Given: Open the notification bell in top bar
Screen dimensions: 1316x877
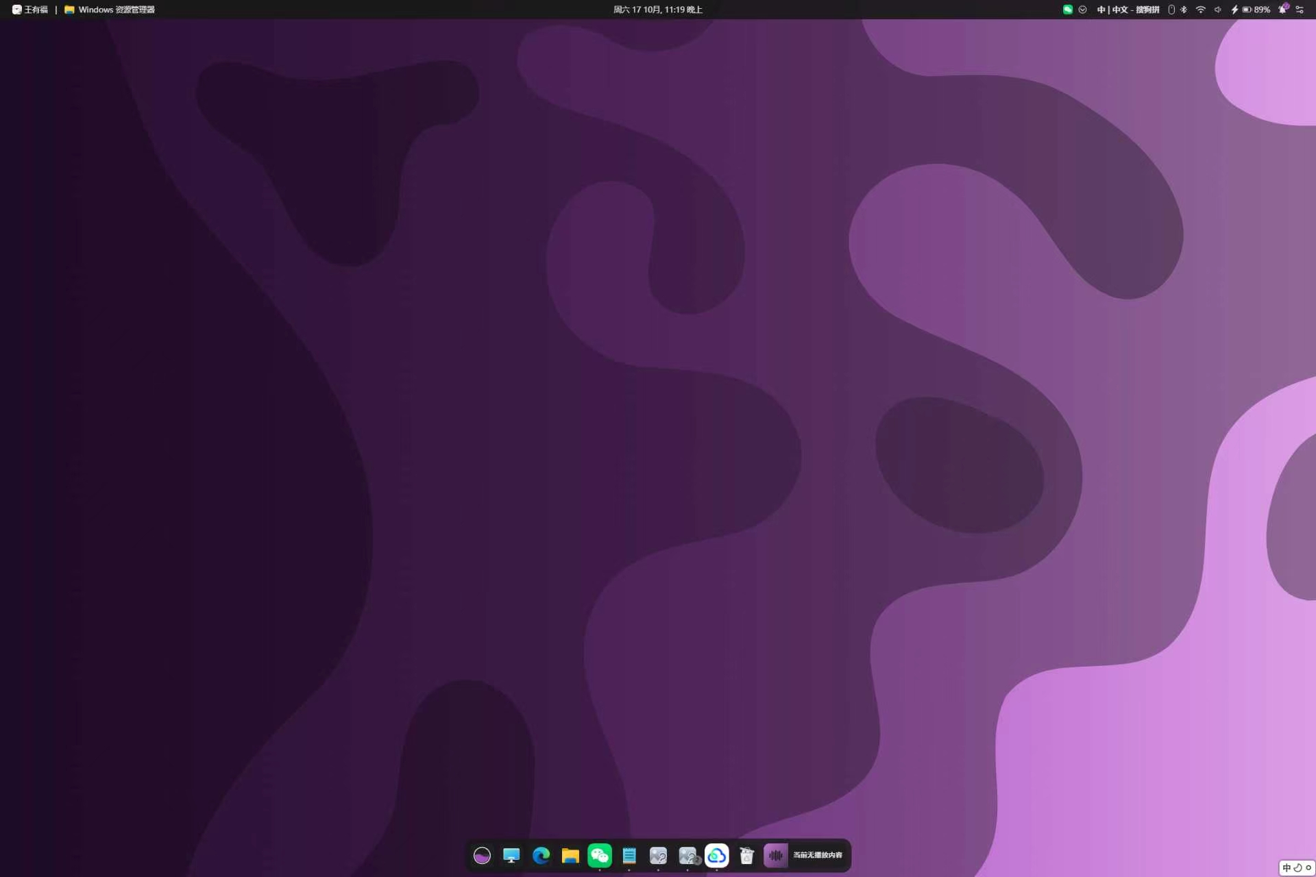Looking at the screenshot, I should 1283,9.
